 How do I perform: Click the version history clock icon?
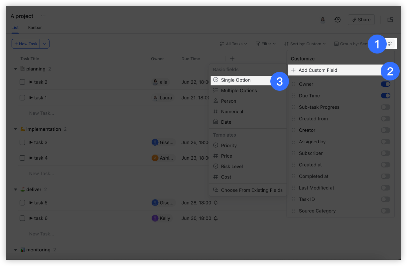(x=338, y=20)
